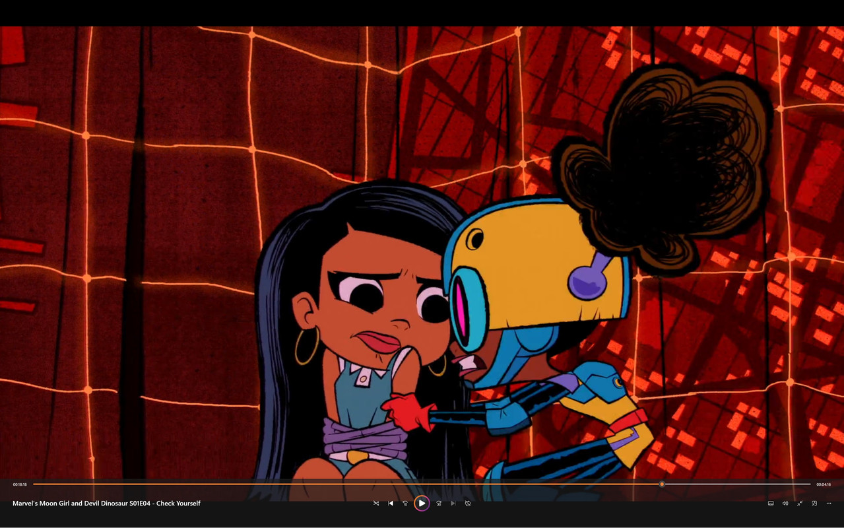Click the video title Check Yourself

pos(106,504)
